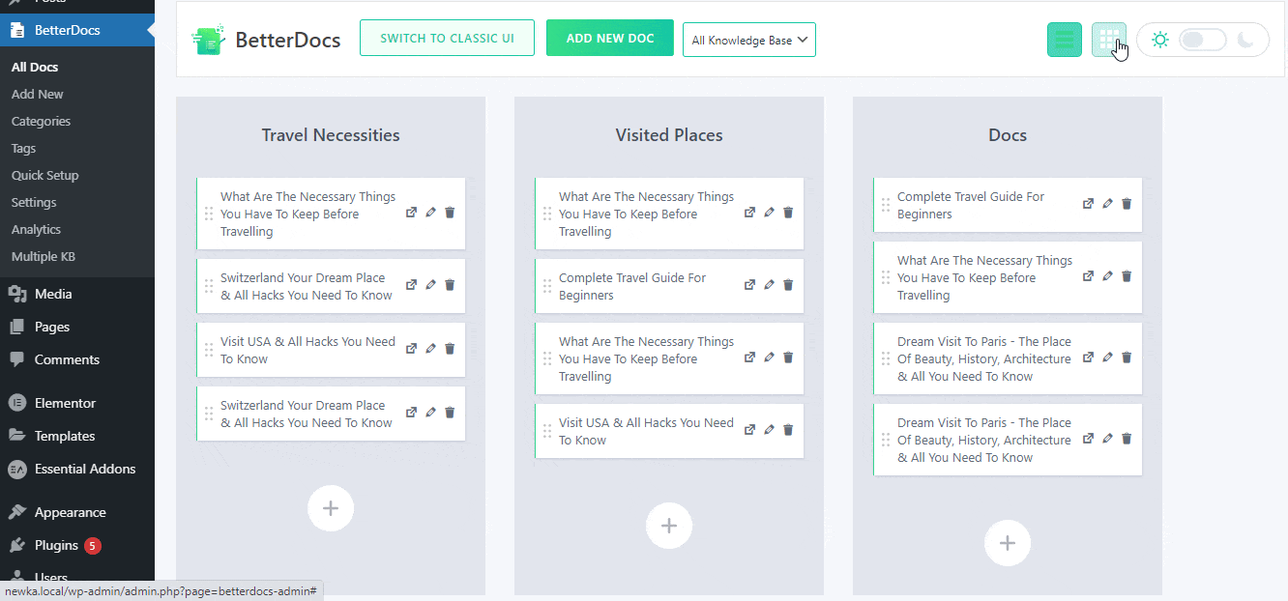Image resolution: width=1288 pixels, height=601 pixels.
Task: Click drag handle of 'Visit USA' in Visited Places
Action: click(547, 431)
